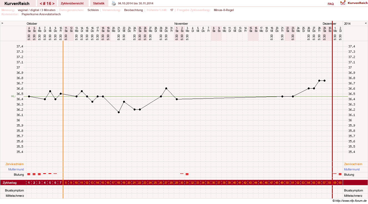
Task: Click the bleeding dash marker on cycle day 5
Action: (50, 173)
